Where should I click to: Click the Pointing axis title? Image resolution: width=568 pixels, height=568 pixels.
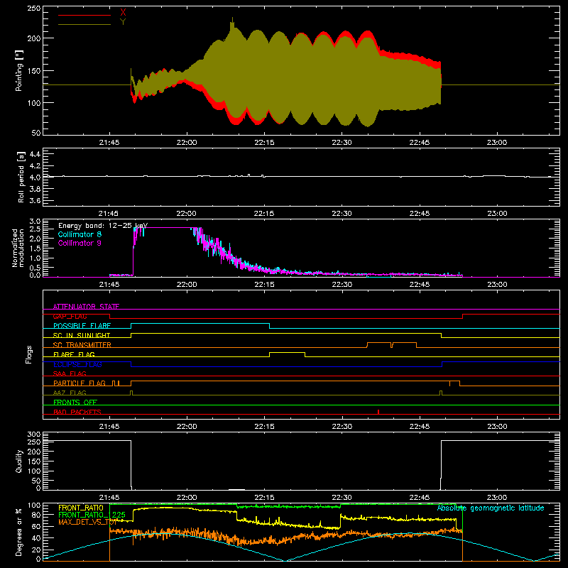tap(19, 70)
